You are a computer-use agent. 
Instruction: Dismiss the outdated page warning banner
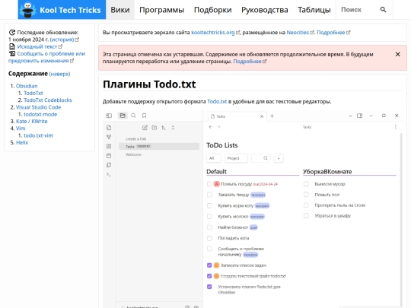pyautogui.click(x=397, y=54)
